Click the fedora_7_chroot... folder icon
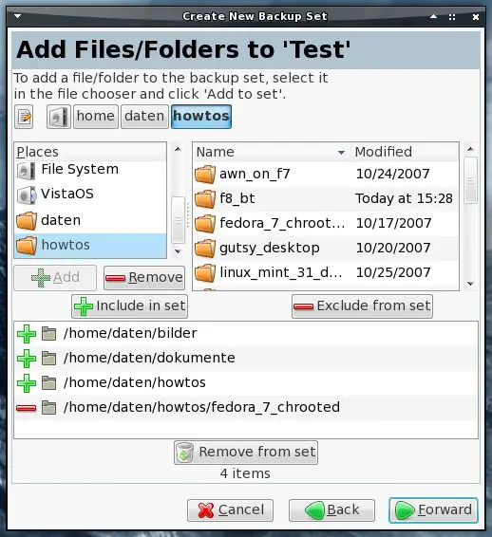492x537 pixels. tap(205, 224)
